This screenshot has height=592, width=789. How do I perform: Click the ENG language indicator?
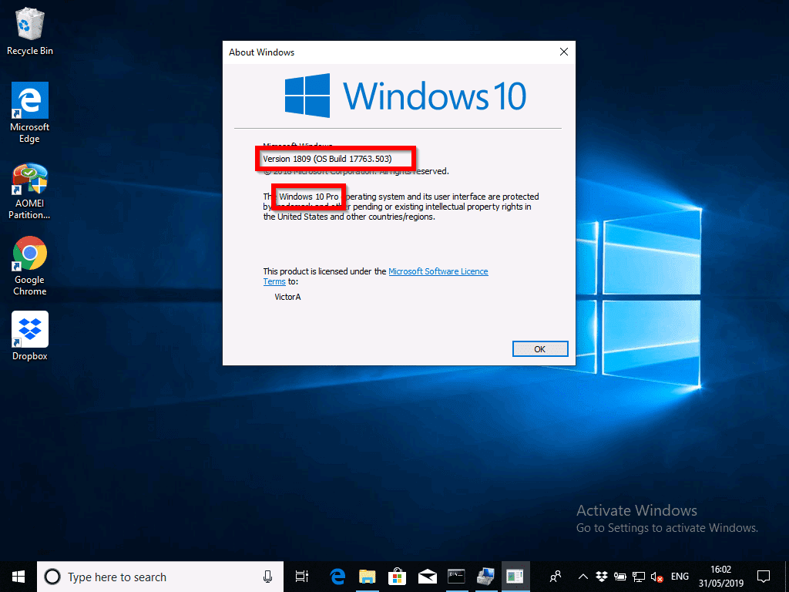point(680,577)
